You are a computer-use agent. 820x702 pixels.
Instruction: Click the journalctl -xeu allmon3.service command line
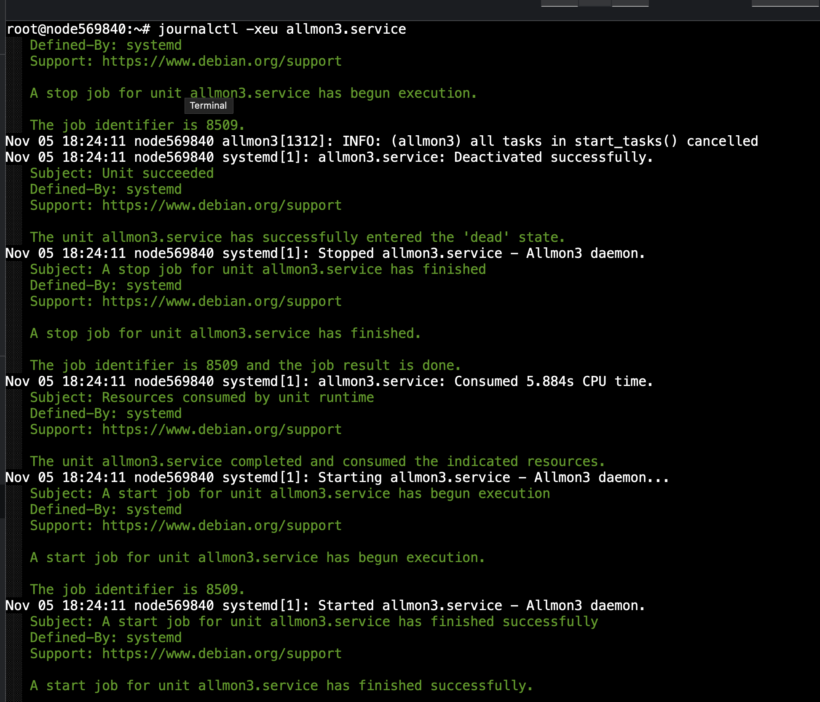(206, 29)
